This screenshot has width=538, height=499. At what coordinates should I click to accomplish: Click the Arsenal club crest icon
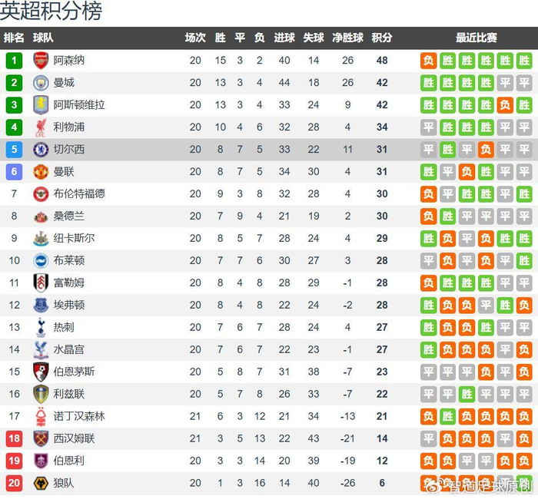41,61
